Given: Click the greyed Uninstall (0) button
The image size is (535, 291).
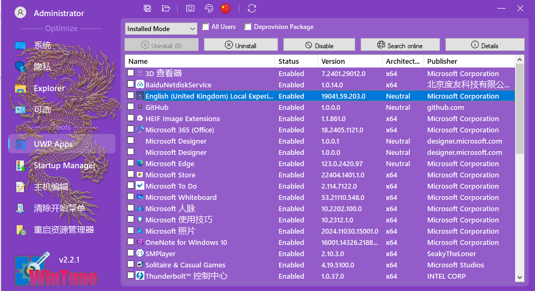Looking at the screenshot, I should pyautogui.click(x=162, y=45).
